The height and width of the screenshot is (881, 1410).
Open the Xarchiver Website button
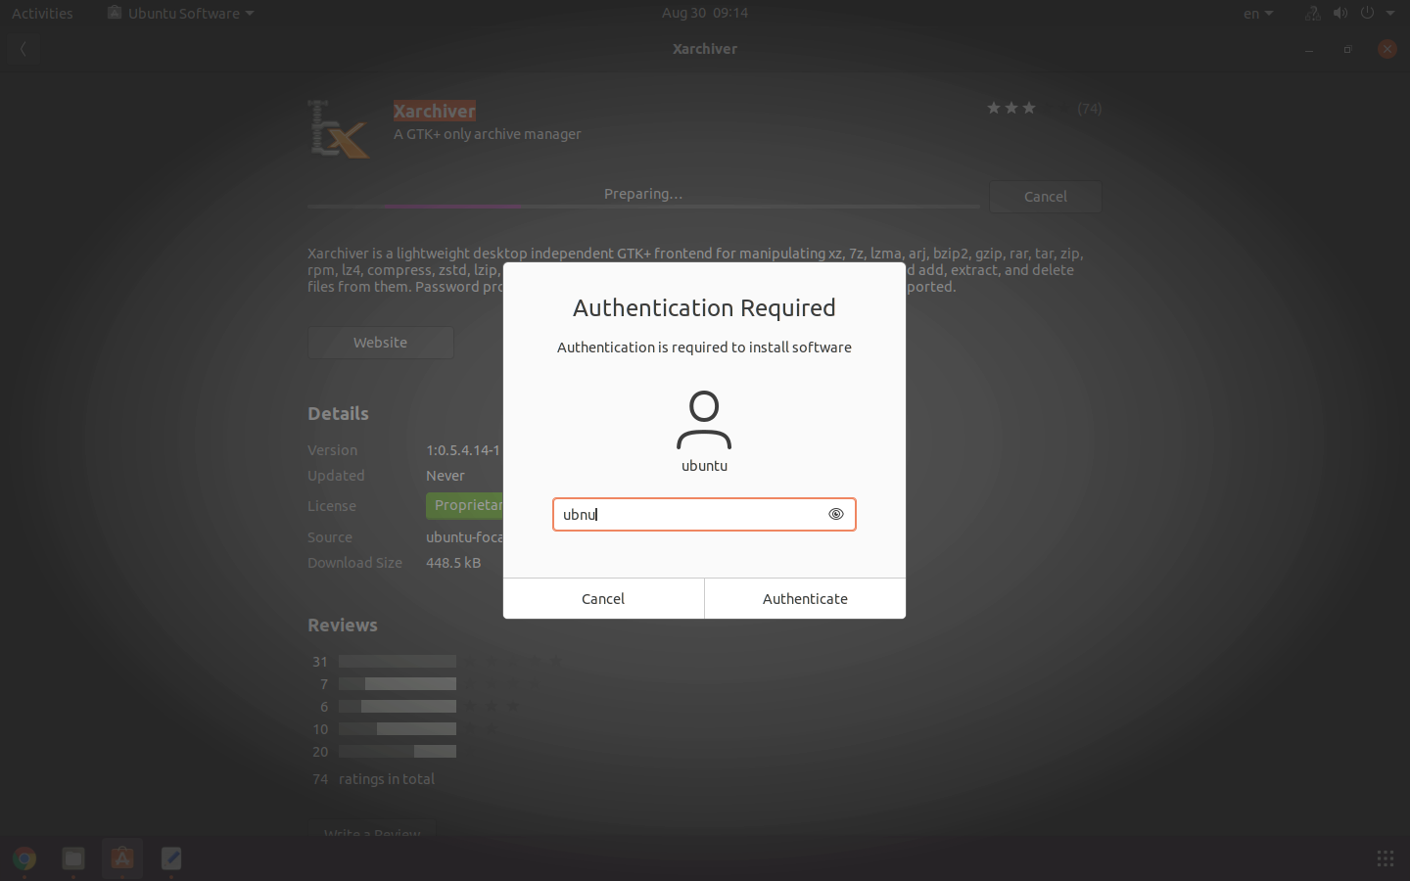(380, 343)
